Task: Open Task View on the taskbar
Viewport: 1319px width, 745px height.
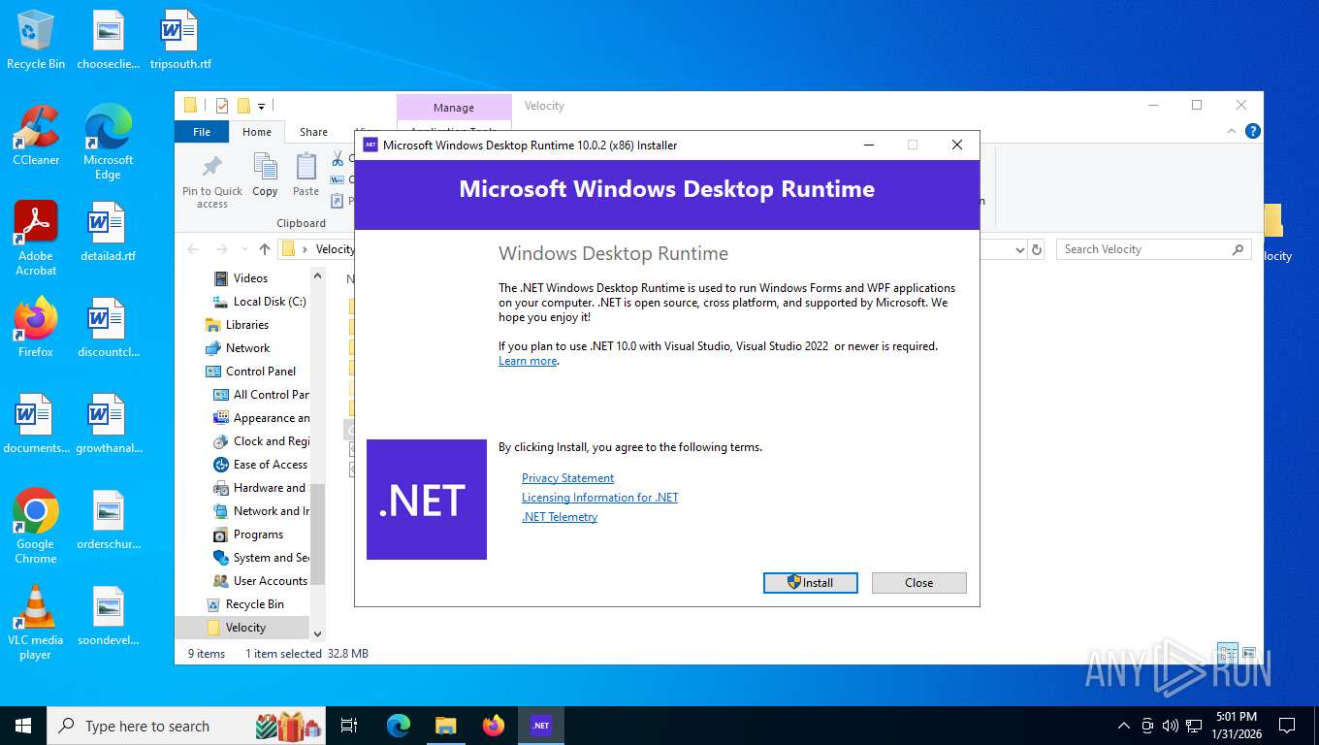Action: point(349,726)
